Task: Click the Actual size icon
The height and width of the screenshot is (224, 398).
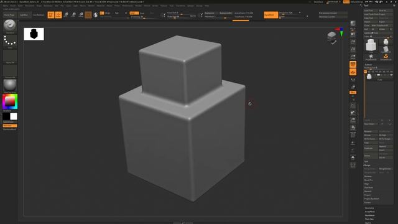Action: click(x=353, y=49)
